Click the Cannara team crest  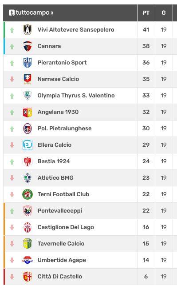[x=28, y=46]
